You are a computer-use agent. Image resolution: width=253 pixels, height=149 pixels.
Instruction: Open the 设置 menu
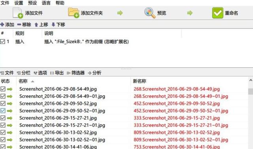pos(19,3)
